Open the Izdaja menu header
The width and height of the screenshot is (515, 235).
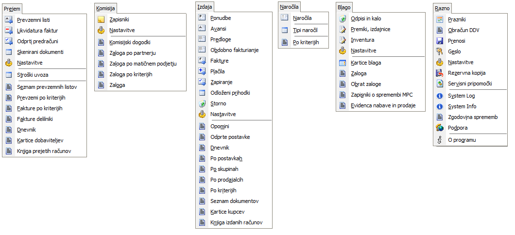pyautogui.click(x=205, y=8)
